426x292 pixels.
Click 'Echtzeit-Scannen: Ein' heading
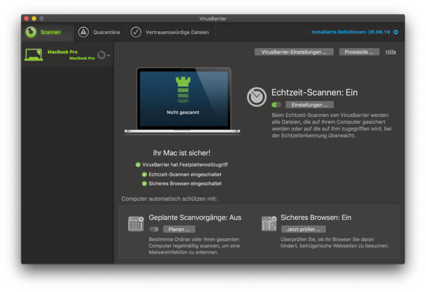pos(315,93)
